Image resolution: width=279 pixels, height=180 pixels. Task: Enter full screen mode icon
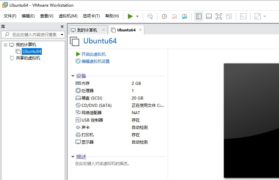pos(219,16)
